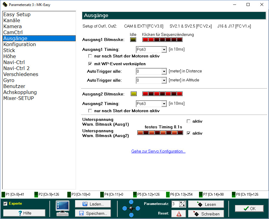Click Speichern to save parameters

93,213
